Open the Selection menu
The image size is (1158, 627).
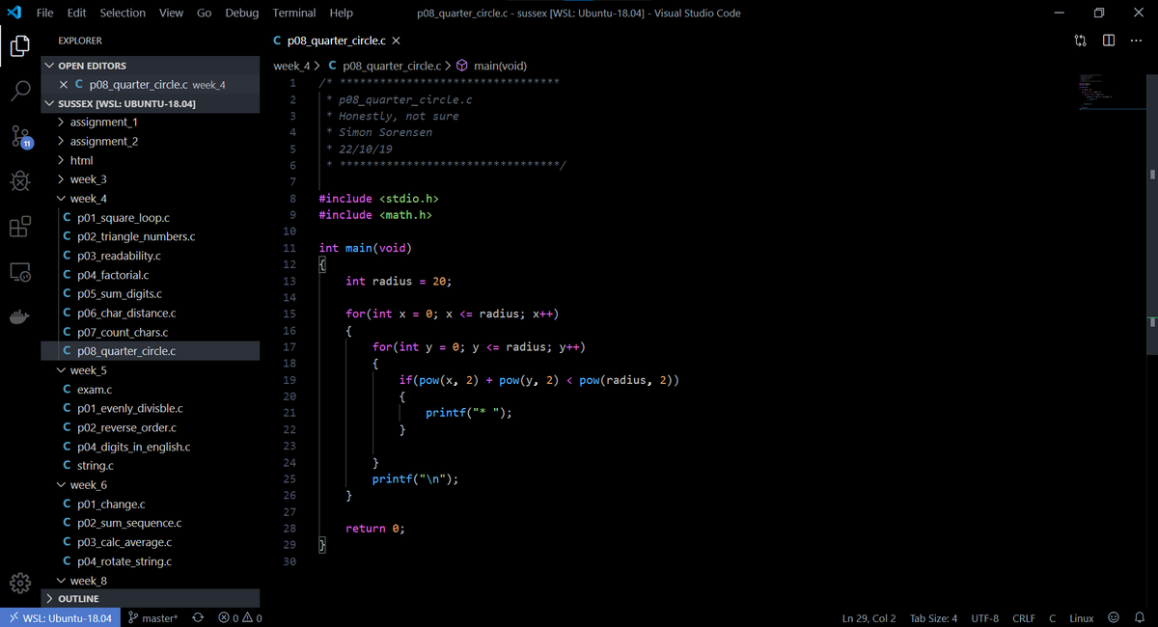pyautogui.click(x=123, y=13)
